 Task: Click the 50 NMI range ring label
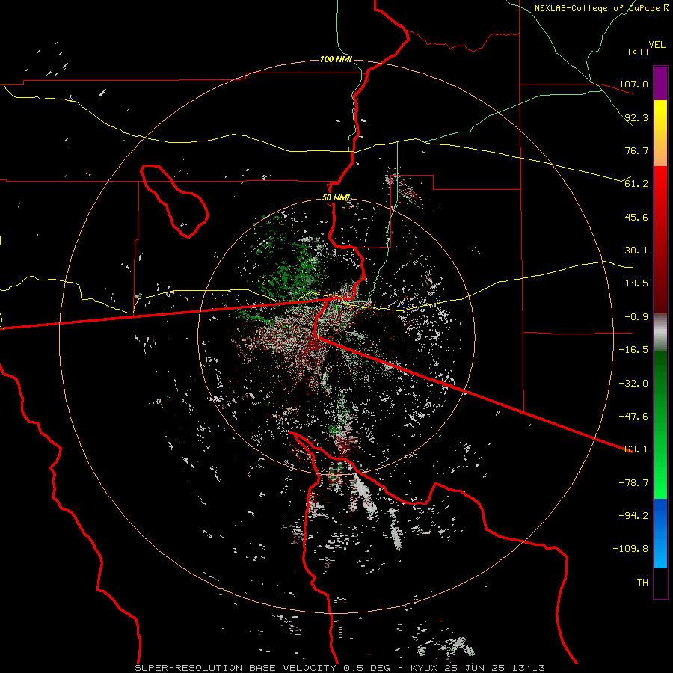pos(336,198)
